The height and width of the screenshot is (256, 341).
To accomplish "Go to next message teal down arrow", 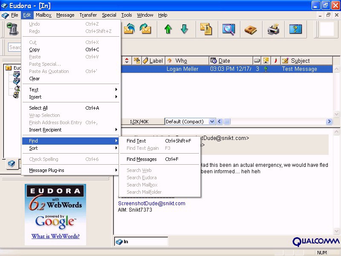I will pos(184,29).
